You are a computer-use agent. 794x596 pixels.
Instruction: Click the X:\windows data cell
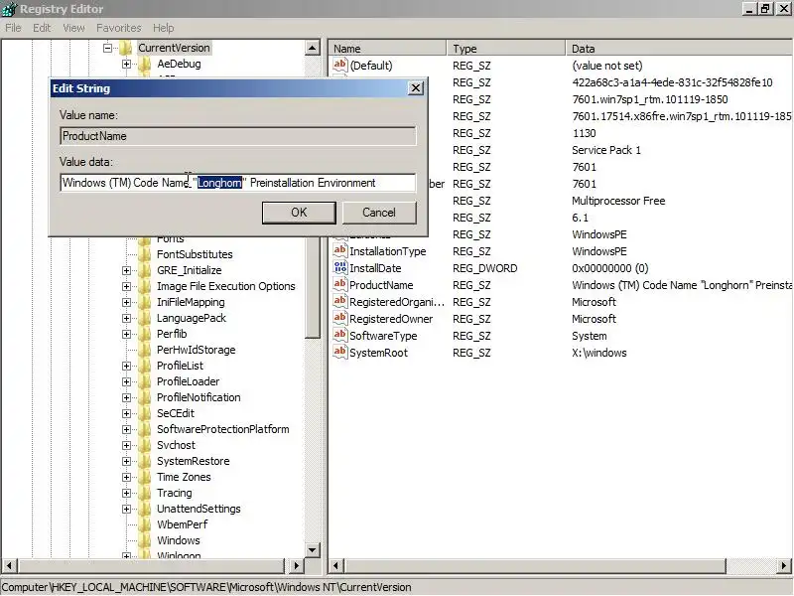(x=599, y=353)
